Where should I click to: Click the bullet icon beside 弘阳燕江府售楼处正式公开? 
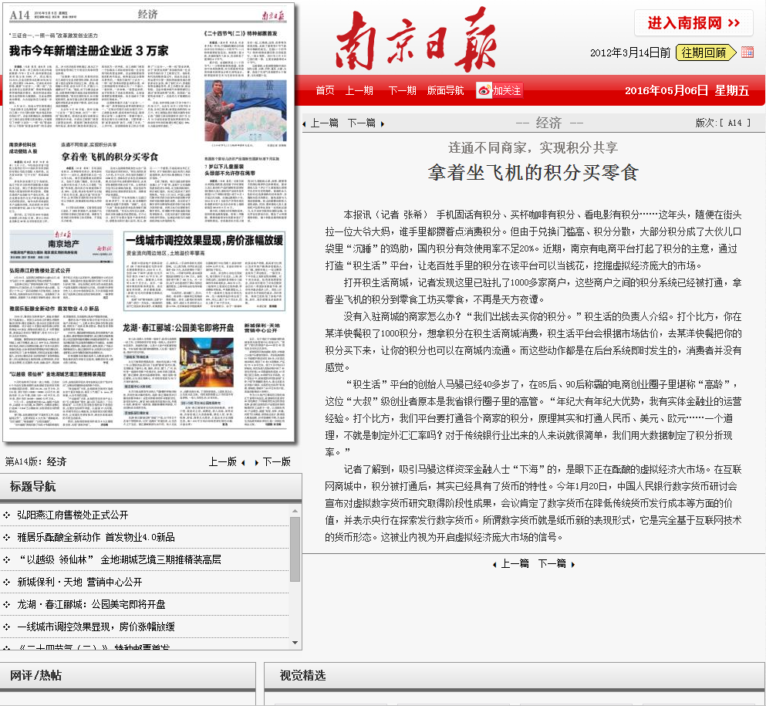[x=6, y=515]
